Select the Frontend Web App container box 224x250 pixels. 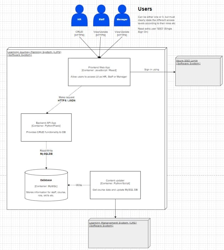tap(99, 72)
